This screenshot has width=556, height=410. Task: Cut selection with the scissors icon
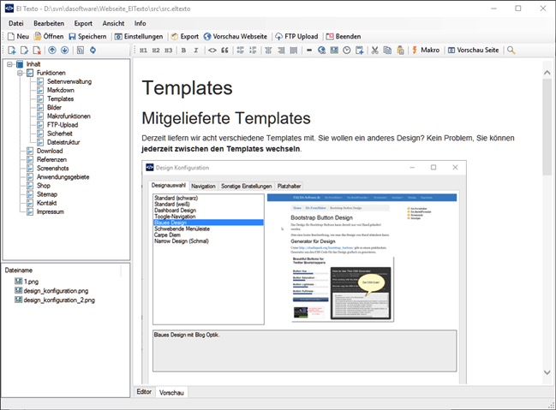pos(374,51)
